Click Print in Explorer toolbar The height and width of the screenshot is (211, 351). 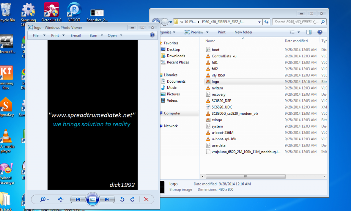pos(221,32)
